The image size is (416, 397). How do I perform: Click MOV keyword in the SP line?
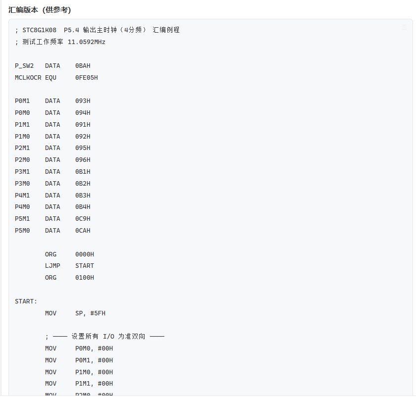click(x=51, y=313)
